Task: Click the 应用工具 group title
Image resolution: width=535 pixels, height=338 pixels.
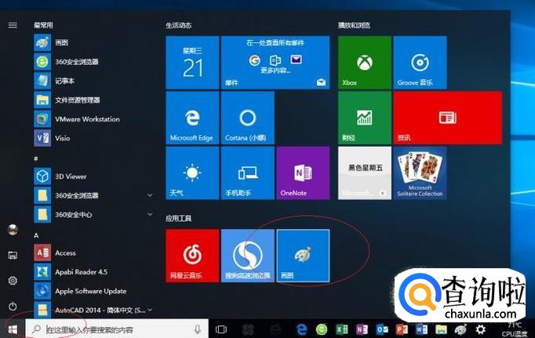Action: pos(178,218)
